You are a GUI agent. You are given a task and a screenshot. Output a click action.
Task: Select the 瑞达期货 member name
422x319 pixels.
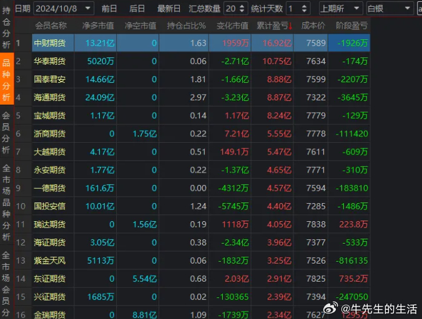pos(49,224)
